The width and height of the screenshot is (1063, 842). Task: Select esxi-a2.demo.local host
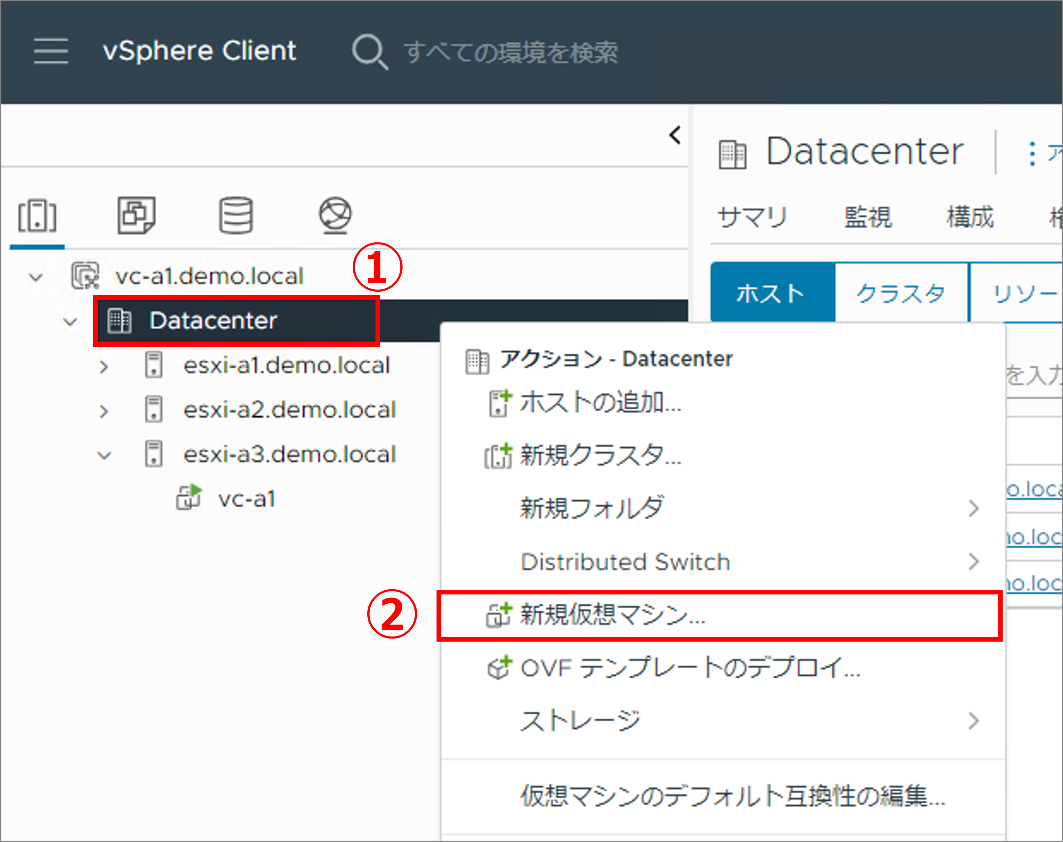pyautogui.click(x=289, y=410)
